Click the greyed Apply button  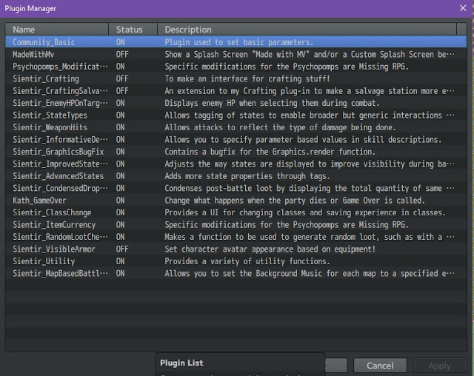[x=439, y=366]
